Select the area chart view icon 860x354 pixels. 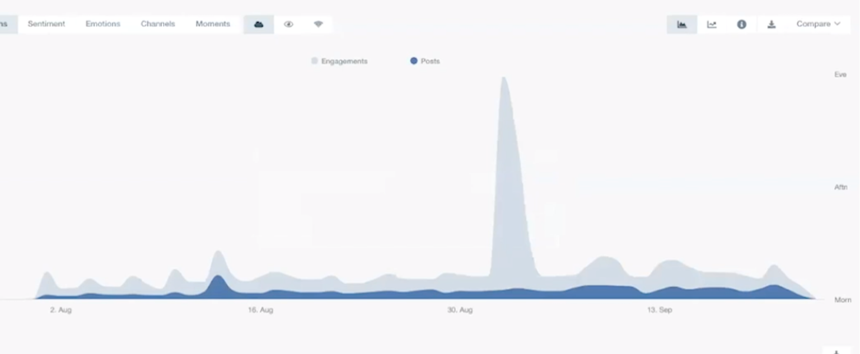(682, 25)
